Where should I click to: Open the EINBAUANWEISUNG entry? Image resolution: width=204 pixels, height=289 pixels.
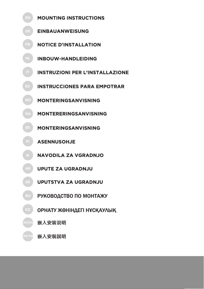pos(63,31)
